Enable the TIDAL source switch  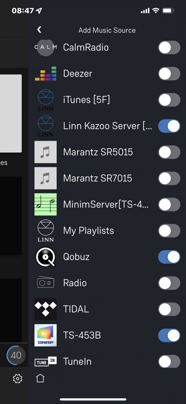pyautogui.click(x=169, y=309)
